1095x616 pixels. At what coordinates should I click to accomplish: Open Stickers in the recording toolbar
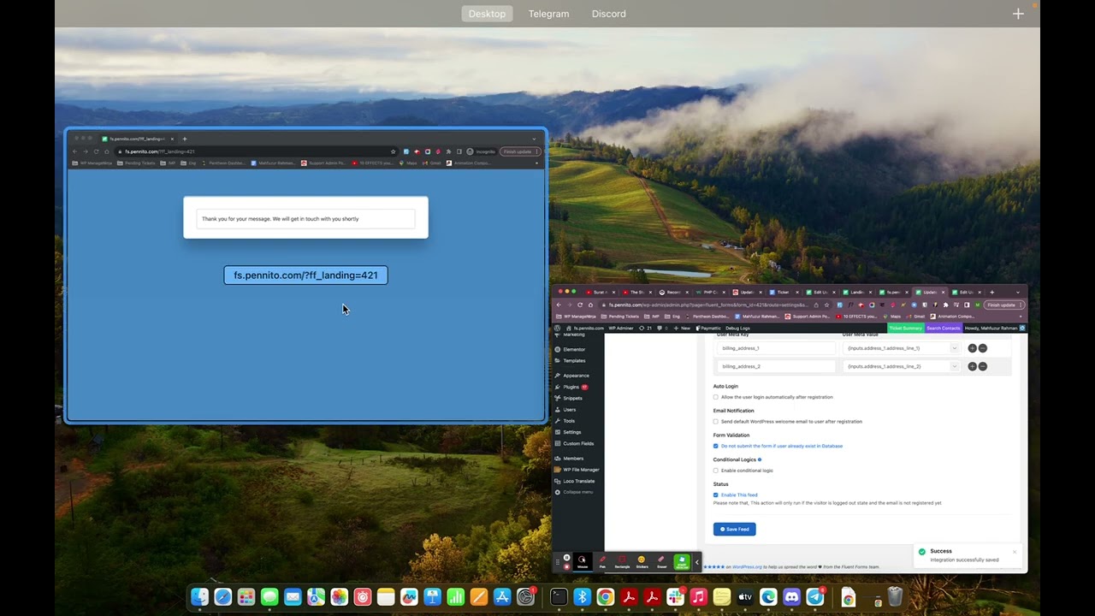coord(642,561)
